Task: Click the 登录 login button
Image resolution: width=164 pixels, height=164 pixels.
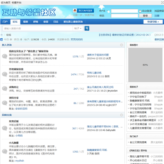Action: (145, 15)
